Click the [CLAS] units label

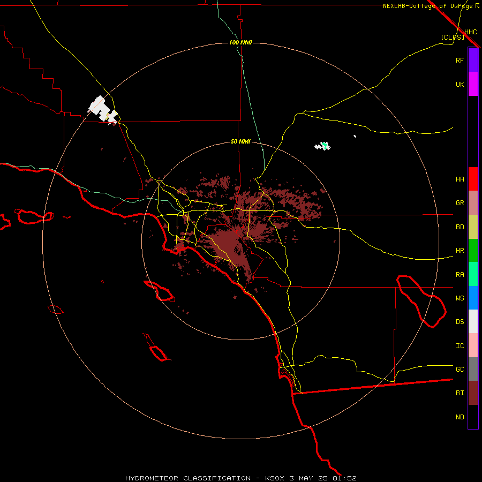[x=453, y=37]
